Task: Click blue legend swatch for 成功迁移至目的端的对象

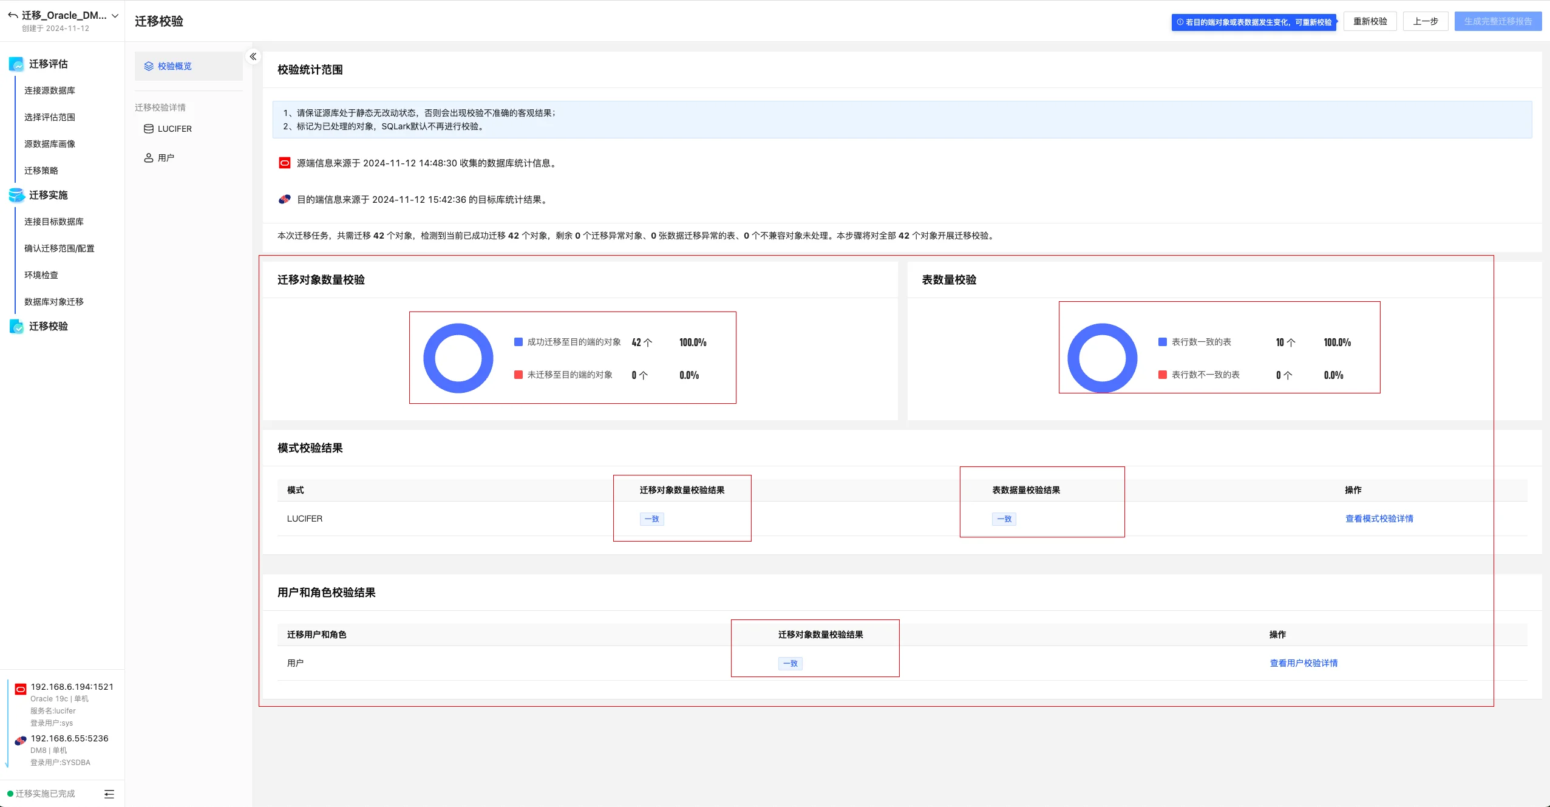Action: [x=518, y=342]
